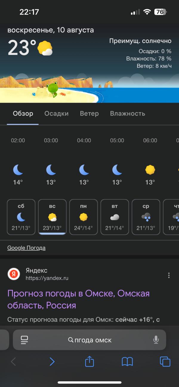
Task: Tap the address bar with пгода омск
Action: click(x=89, y=340)
